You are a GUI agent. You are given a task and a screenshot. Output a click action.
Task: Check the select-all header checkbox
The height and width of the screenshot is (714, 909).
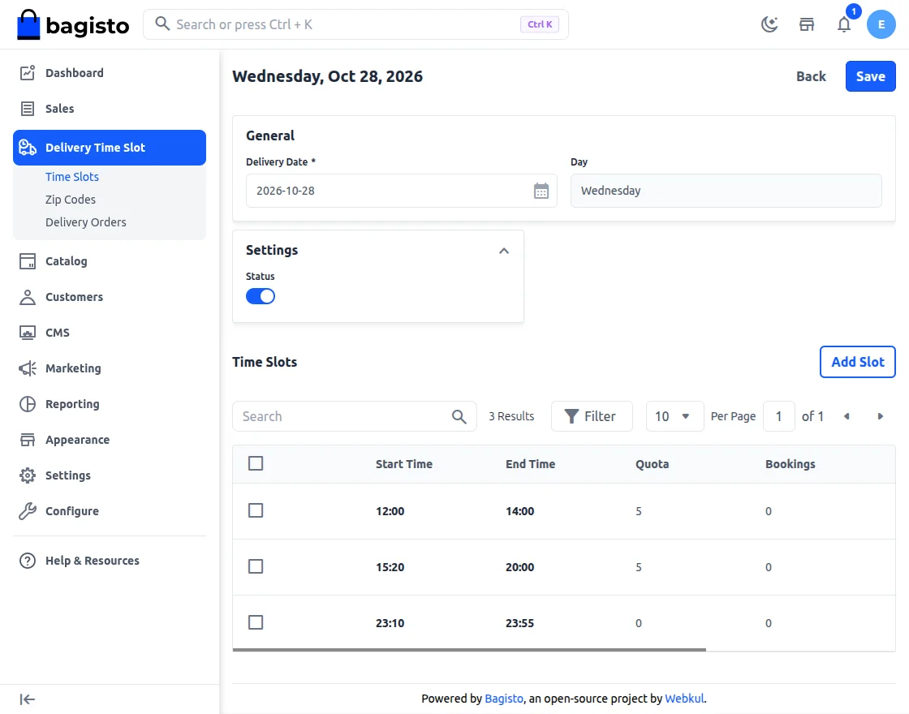[256, 463]
